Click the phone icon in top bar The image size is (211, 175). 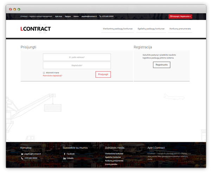100,16
